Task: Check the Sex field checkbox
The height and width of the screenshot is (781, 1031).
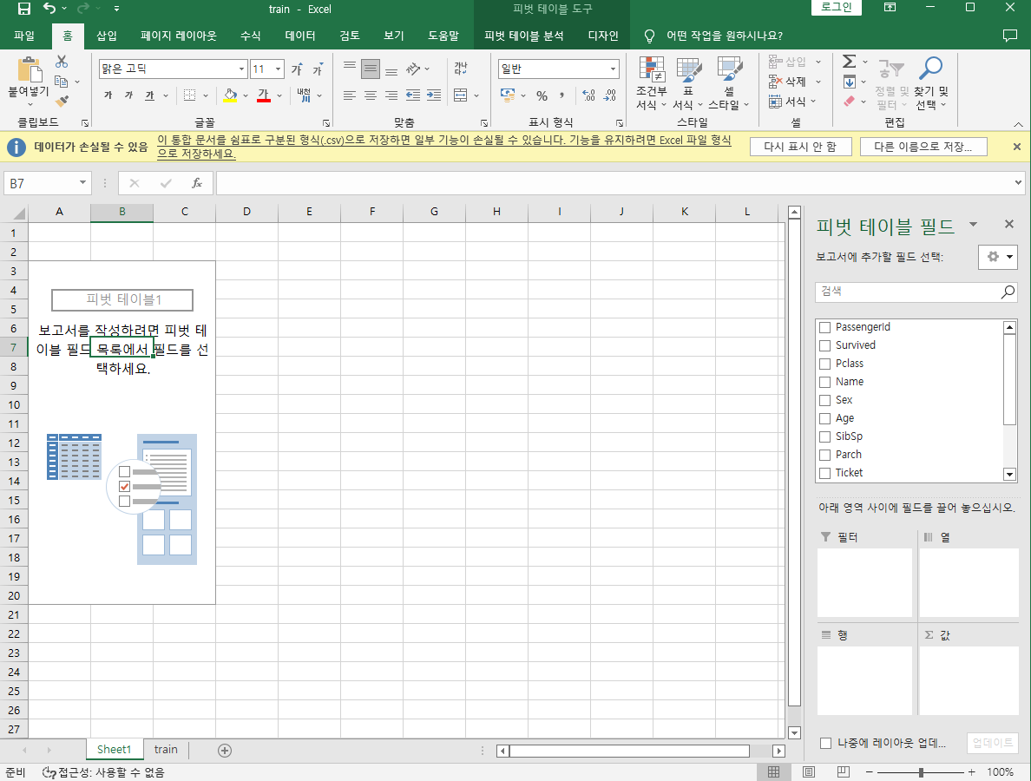Action: pyautogui.click(x=824, y=400)
